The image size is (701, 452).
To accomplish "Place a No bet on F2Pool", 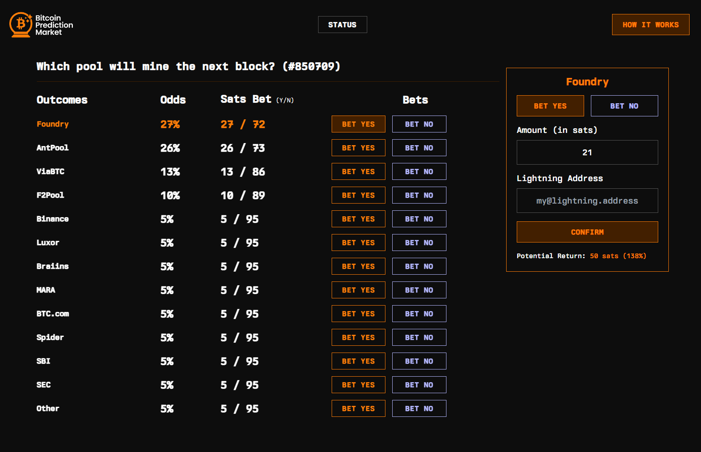I will pyautogui.click(x=419, y=195).
